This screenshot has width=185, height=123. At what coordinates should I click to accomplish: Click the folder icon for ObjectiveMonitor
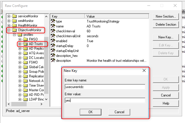pos(14,30)
